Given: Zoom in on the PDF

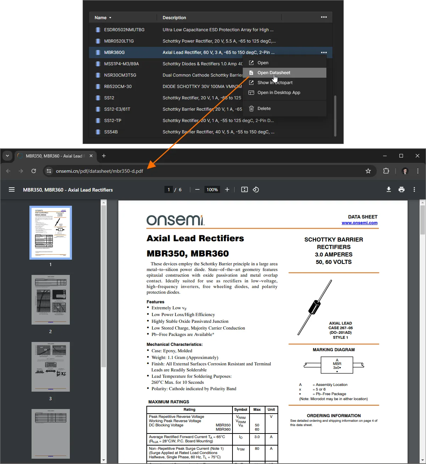Looking at the screenshot, I should (x=227, y=189).
